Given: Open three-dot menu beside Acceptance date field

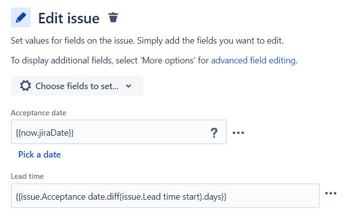Looking at the screenshot, I should [238, 133].
